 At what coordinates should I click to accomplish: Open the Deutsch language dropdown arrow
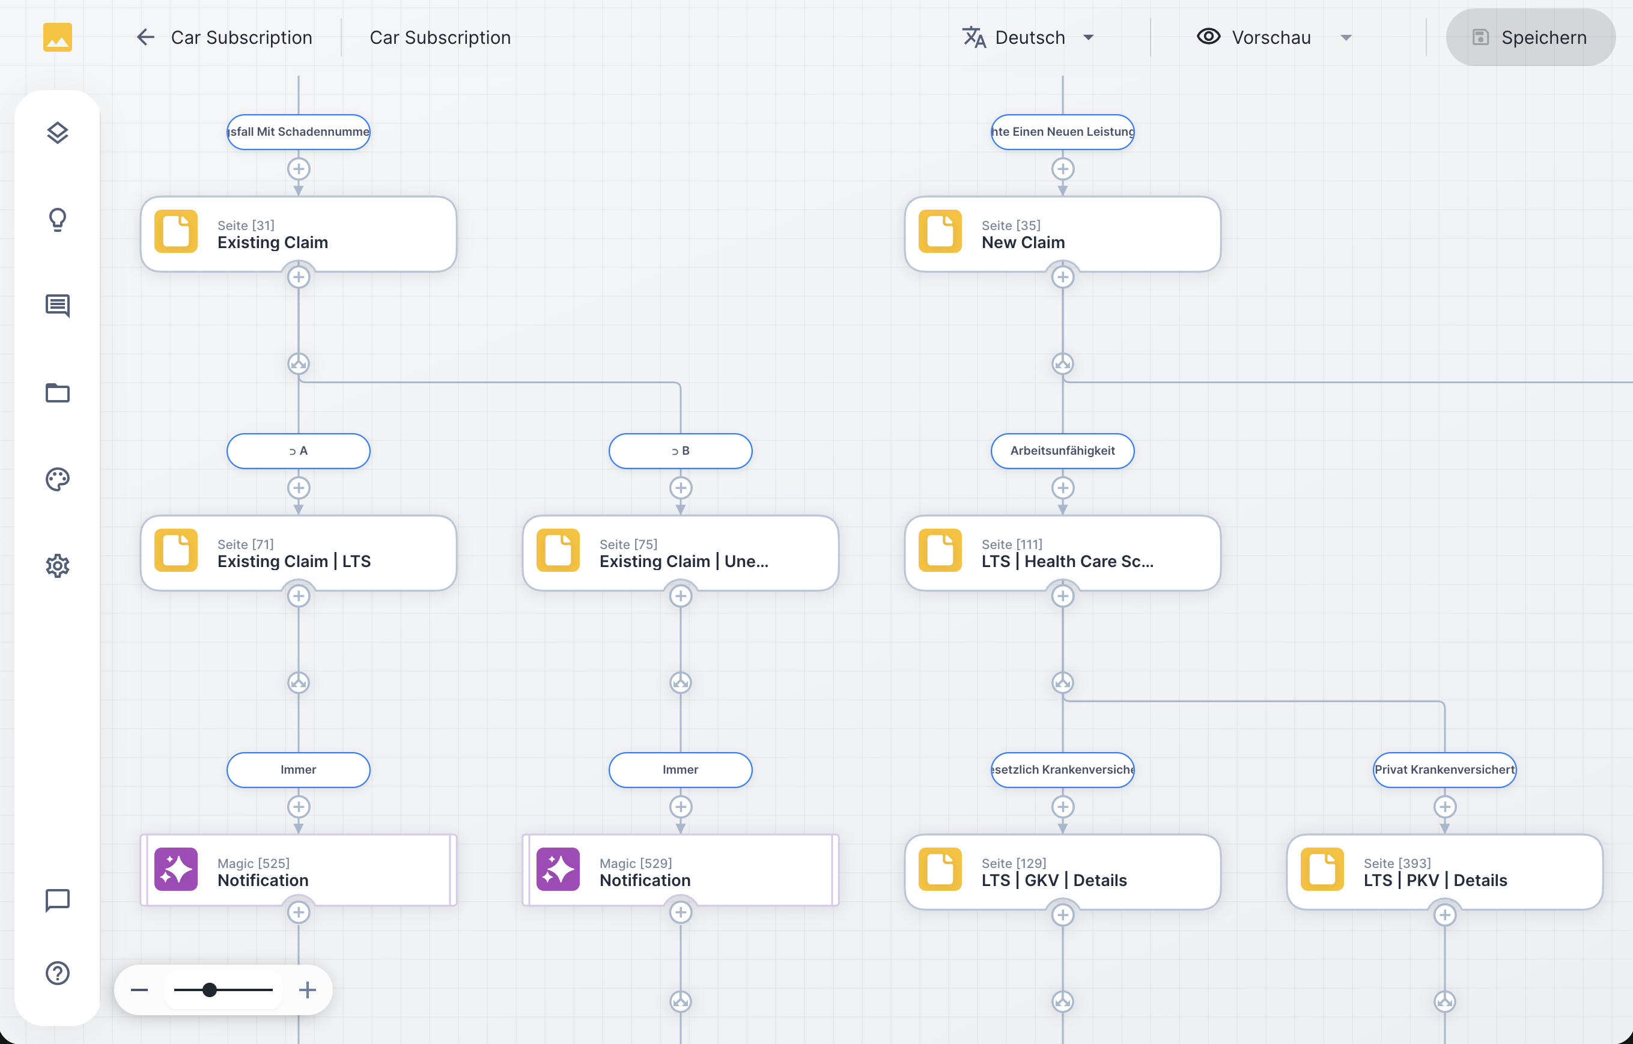point(1089,38)
